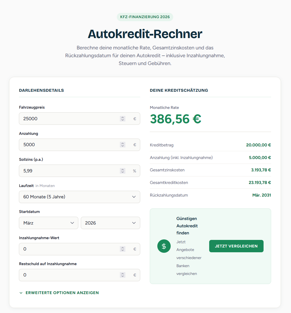
Task: Click the Startdatum label
Action: (29, 212)
